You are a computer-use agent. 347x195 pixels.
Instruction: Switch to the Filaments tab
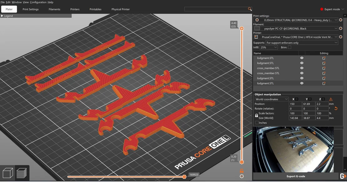coord(54,9)
